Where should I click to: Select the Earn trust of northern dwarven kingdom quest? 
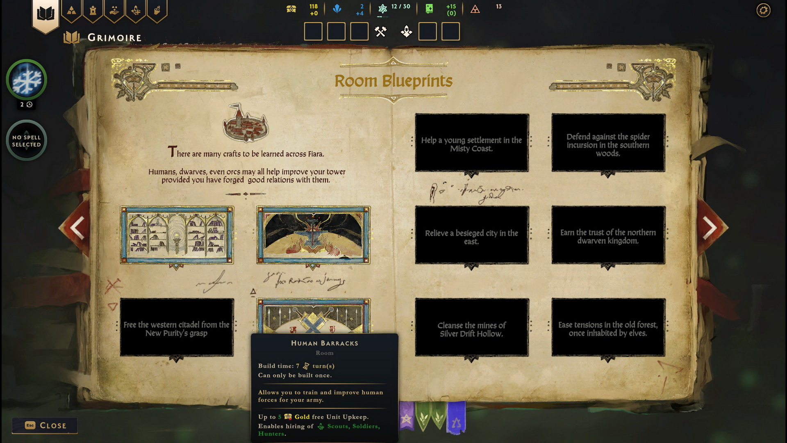tap(607, 236)
